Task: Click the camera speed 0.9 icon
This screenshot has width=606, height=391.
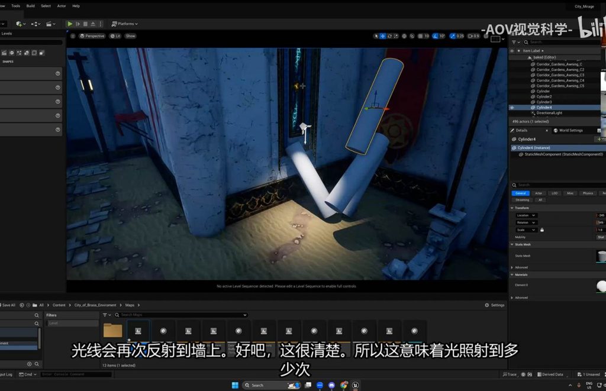Action: click(x=473, y=36)
